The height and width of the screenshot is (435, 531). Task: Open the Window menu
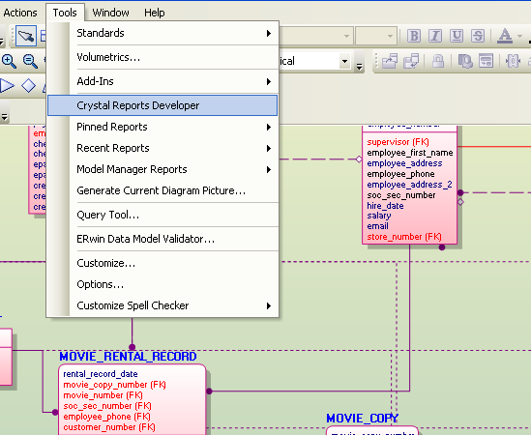point(110,13)
